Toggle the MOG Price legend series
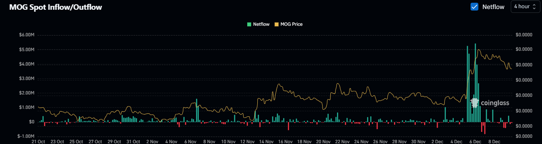This screenshot has width=542, height=144. point(289,24)
